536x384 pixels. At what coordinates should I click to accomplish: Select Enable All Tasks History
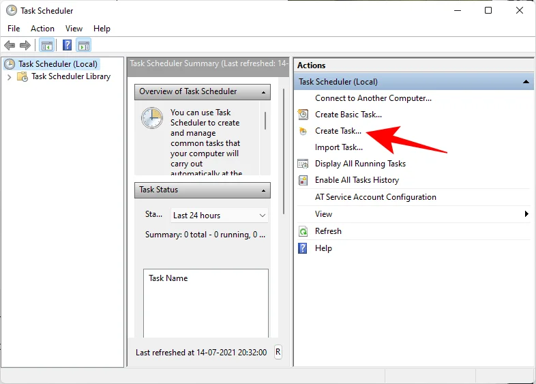(357, 180)
